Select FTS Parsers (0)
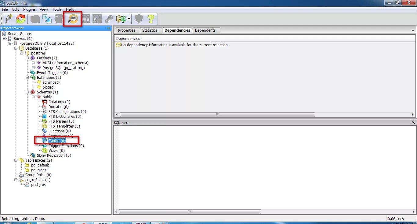The height and width of the screenshot is (224, 417). click(61, 121)
